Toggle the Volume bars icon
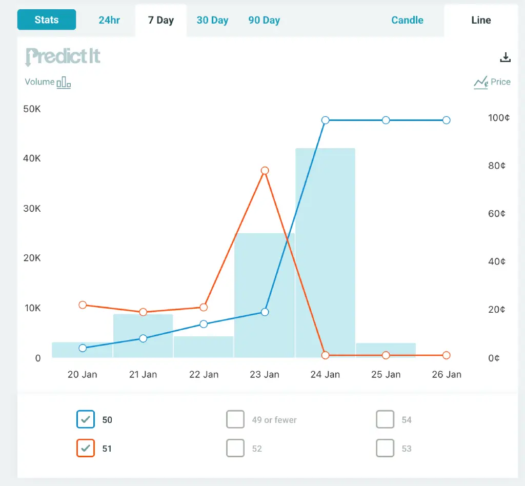 (64, 83)
